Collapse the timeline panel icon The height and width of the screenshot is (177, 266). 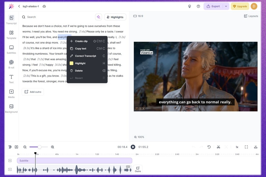(256, 147)
